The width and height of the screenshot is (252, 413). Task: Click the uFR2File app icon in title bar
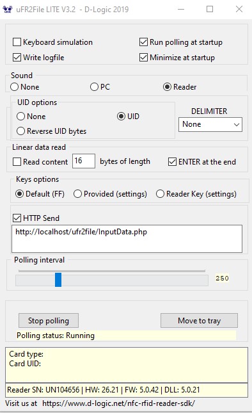point(8,9)
